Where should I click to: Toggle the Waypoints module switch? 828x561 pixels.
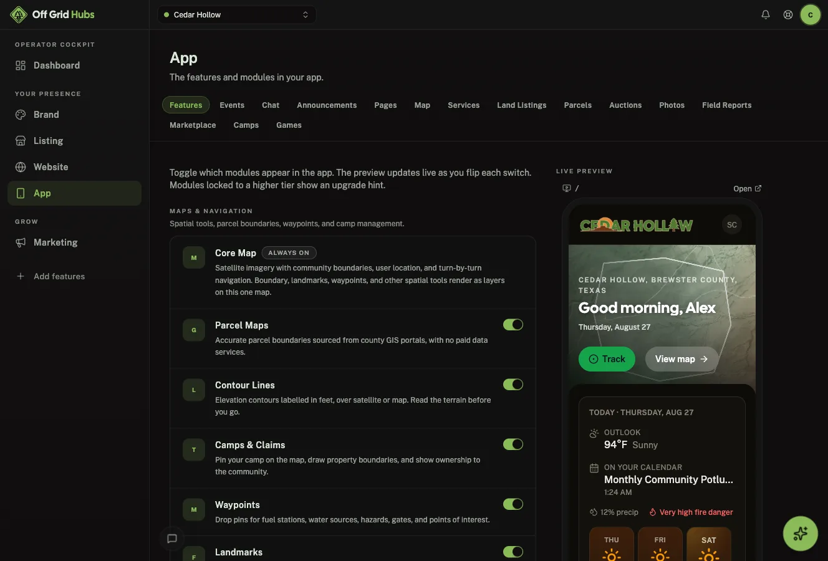tap(513, 504)
